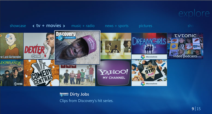Open the news + sports tab
Viewport: 212px width, 114px height.
click(117, 26)
